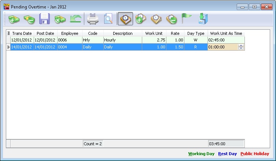Increase time with spinner up arrow
Viewport: 276px width, 161px height.
[241, 45]
